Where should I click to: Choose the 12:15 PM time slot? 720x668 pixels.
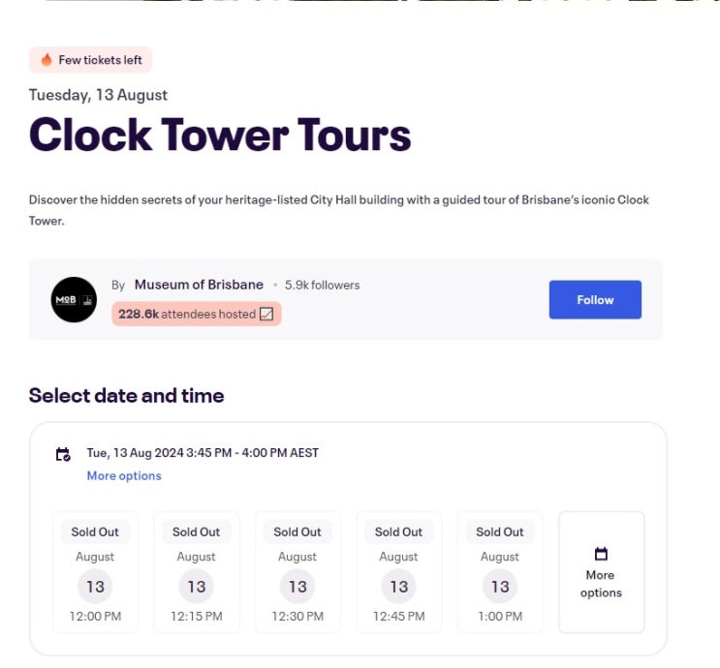click(197, 572)
